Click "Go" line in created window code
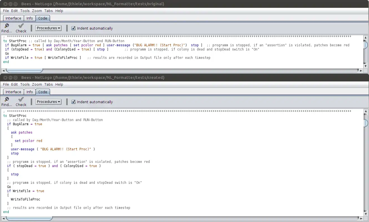Image resolution: width=369 pixels, height=222 pixels. point(9,187)
